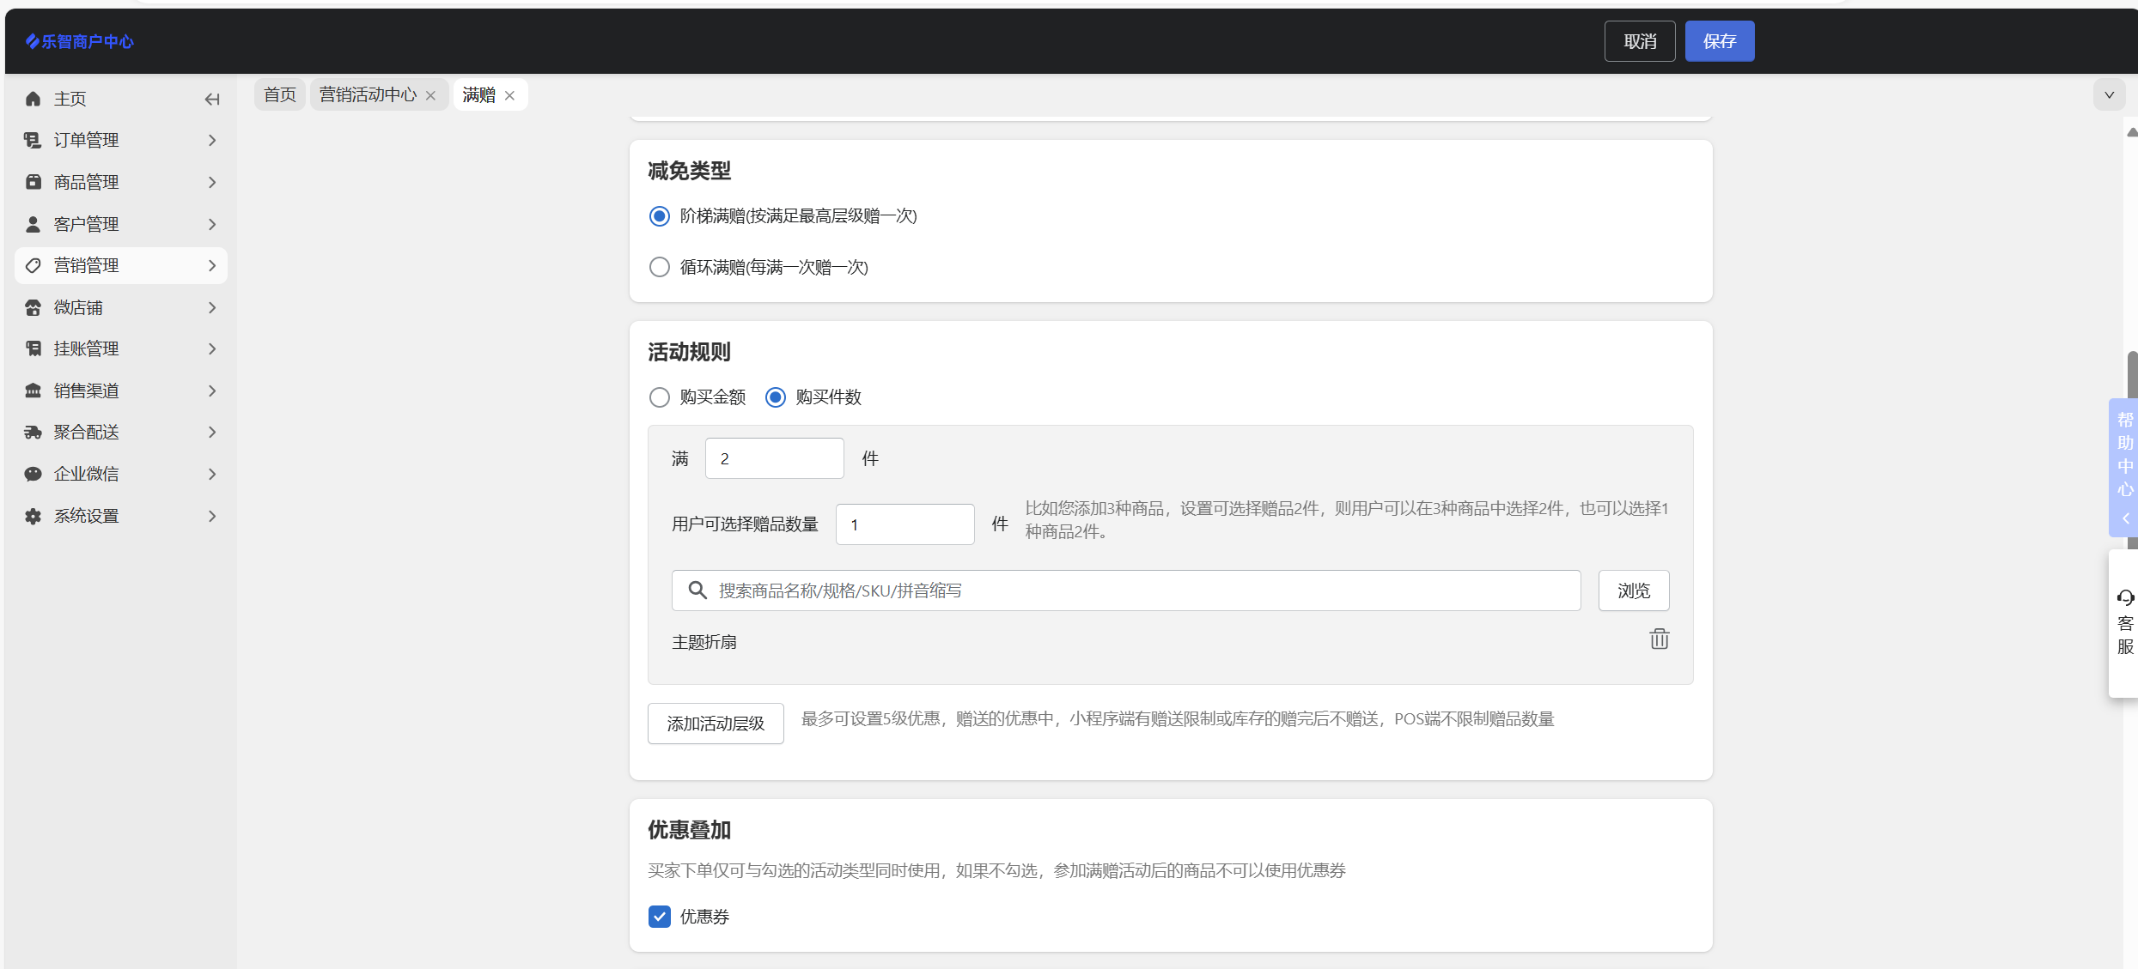Click the 浏览 browse button
Viewport: 2138px width, 969px height.
(x=1634, y=590)
